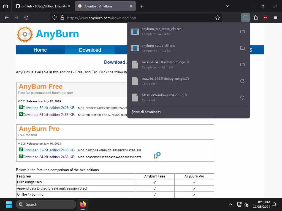Click the page vertical scrollbar
Image resolution: width=282 pixels, height=211 pixels.
click(281, 61)
